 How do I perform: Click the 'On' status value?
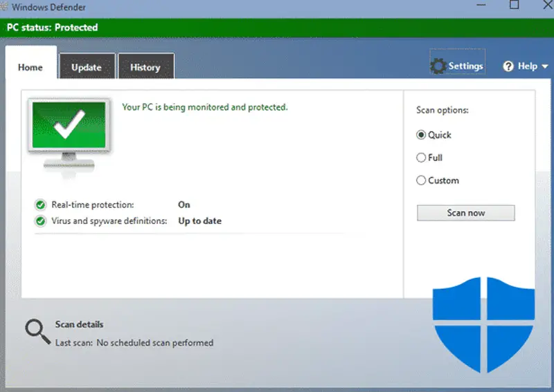click(184, 205)
